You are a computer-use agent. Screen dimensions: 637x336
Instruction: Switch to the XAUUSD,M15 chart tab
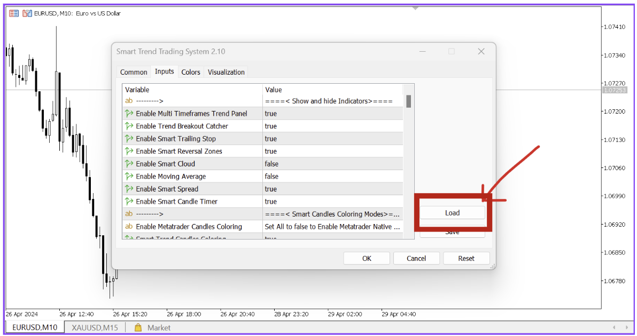click(x=95, y=327)
